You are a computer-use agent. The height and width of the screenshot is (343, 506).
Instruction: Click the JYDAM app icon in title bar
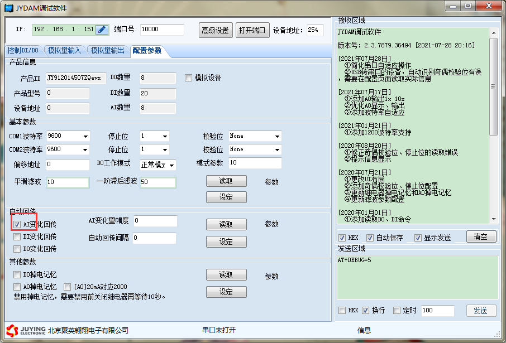point(8,7)
